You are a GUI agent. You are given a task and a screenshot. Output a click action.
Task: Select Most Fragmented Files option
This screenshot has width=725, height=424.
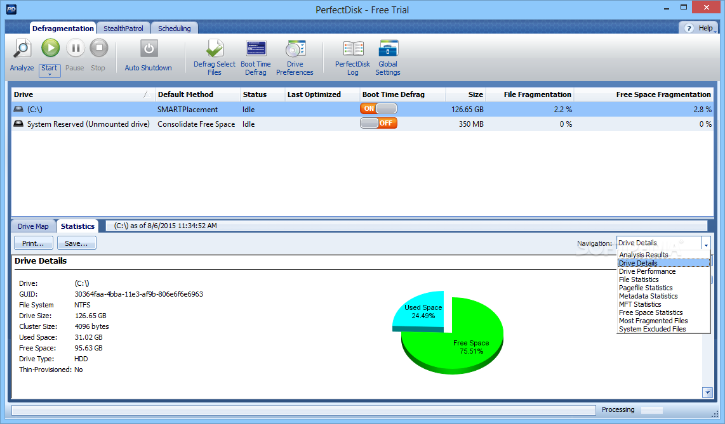(x=663, y=321)
